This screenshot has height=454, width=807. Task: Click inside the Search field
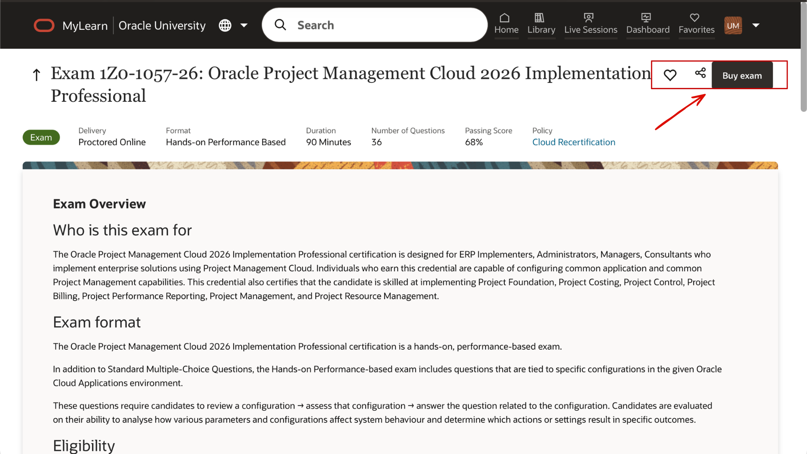(x=378, y=25)
